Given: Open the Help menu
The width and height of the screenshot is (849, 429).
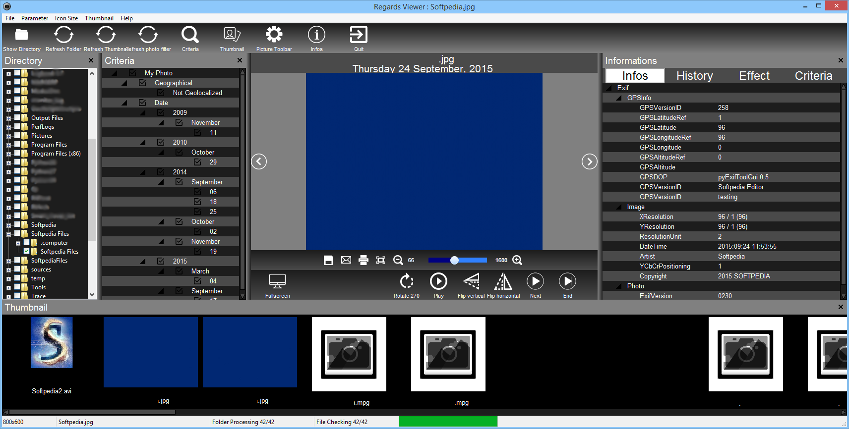Looking at the screenshot, I should (126, 18).
